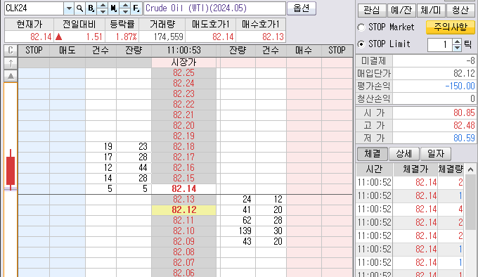Click the right STOP column header
Viewport: 478px width, 277px height.
[x=337, y=51]
